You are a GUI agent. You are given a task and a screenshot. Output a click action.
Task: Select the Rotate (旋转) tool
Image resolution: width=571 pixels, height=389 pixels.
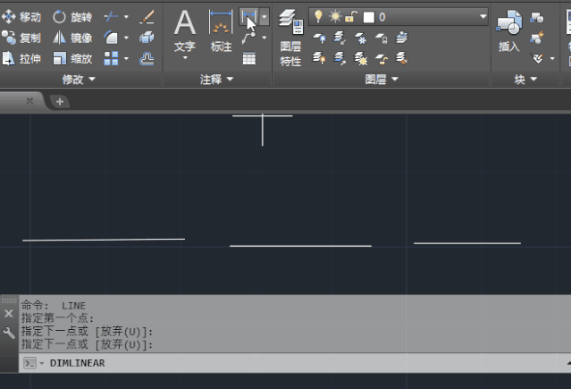tap(72, 17)
